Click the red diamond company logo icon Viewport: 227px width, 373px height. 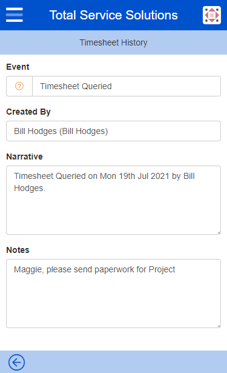(212, 15)
